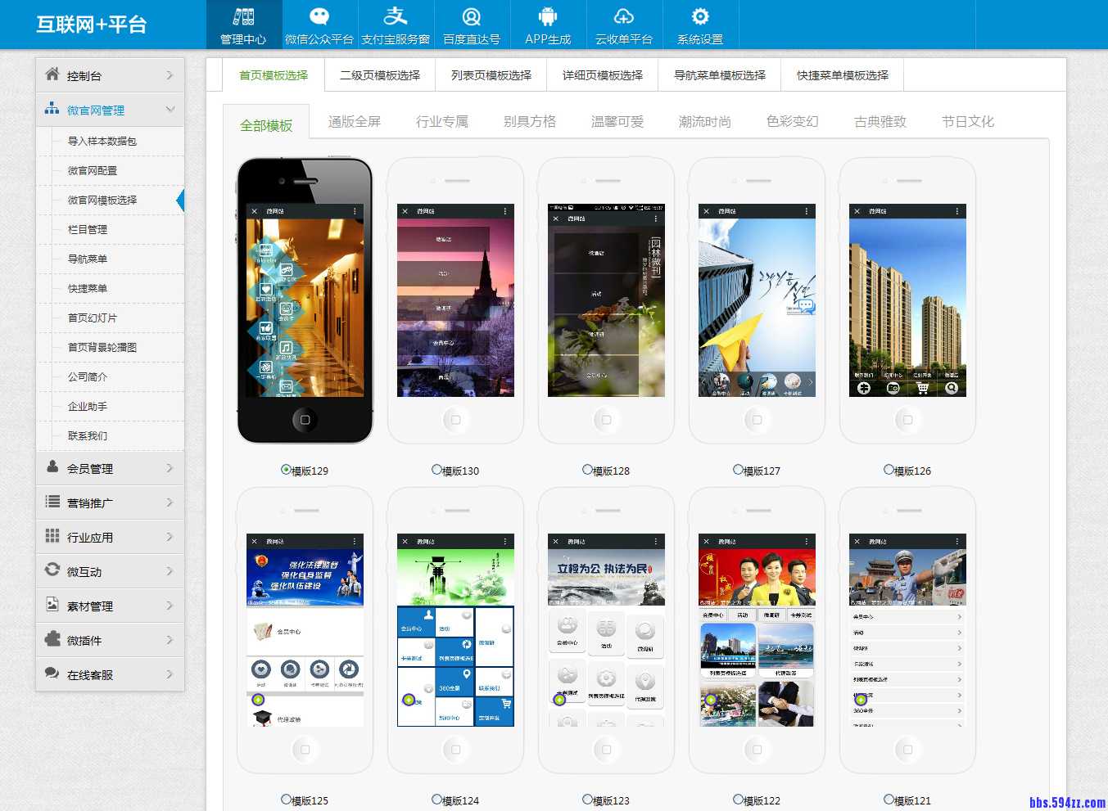The image size is (1108, 811).
Task: Click the 云收单平台 cloud icon
Action: [x=624, y=17]
